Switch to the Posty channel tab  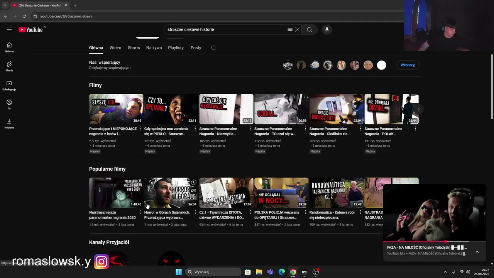pyautogui.click(x=196, y=48)
